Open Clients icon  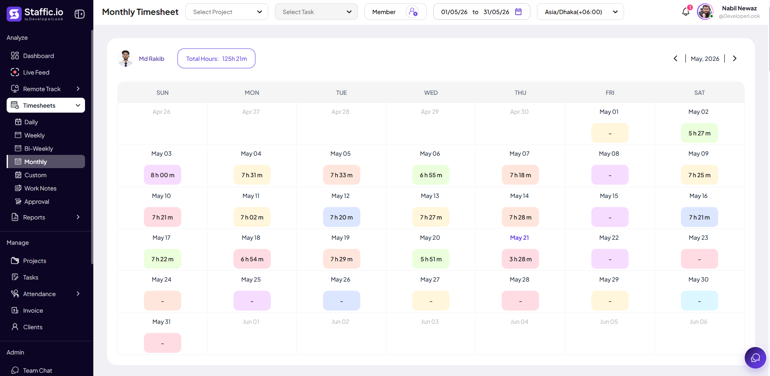pyautogui.click(x=15, y=327)
